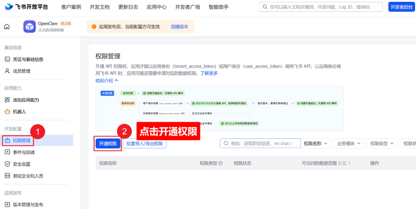The height and width of the screenshot is (209, 416).
Task: Click the search magnifier icon in top bar
Action: pyautogui.click(x=264, y=7)
